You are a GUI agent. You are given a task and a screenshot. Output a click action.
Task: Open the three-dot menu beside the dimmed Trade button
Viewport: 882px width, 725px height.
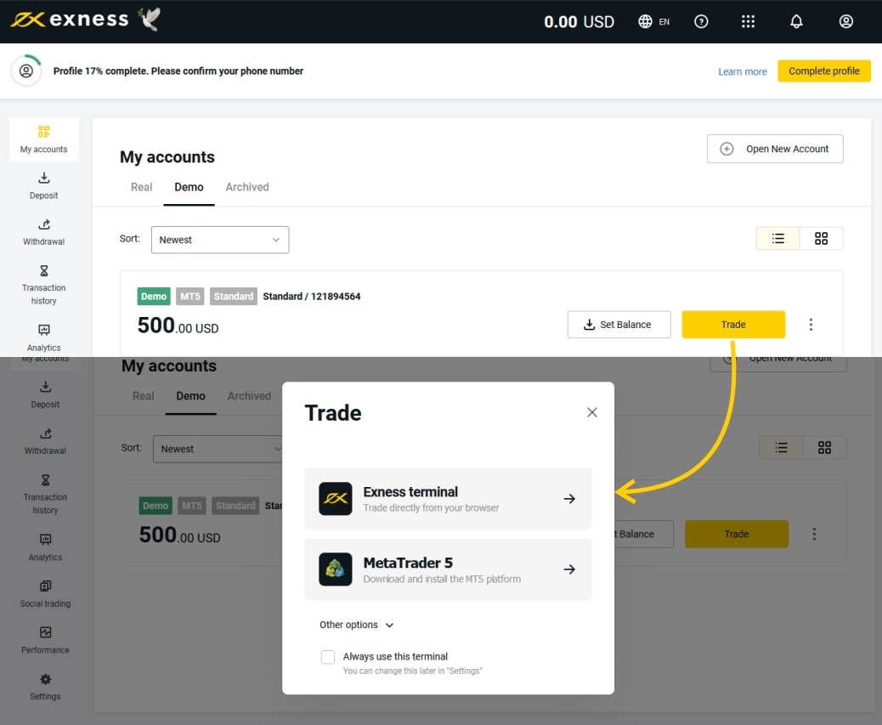814,535
